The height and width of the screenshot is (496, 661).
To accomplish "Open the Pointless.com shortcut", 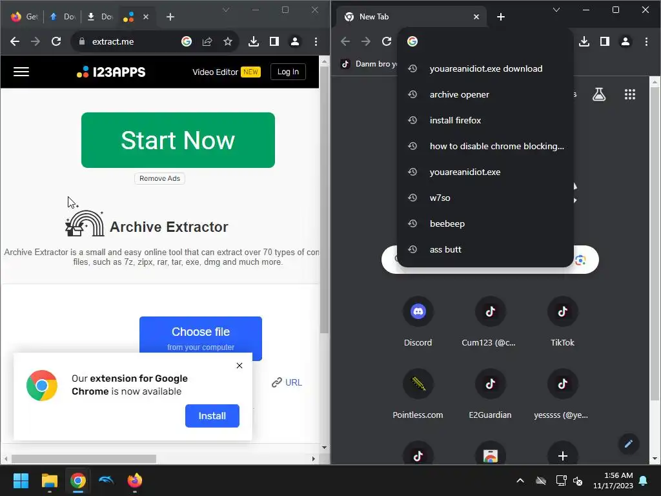I will coord(418,395).
